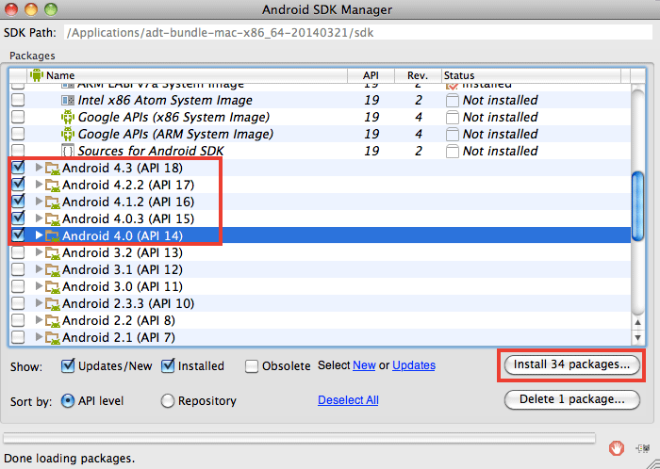Click the Android 4.3 folder icon
This screenshot has height=469, width=660.
coord(53,169)
